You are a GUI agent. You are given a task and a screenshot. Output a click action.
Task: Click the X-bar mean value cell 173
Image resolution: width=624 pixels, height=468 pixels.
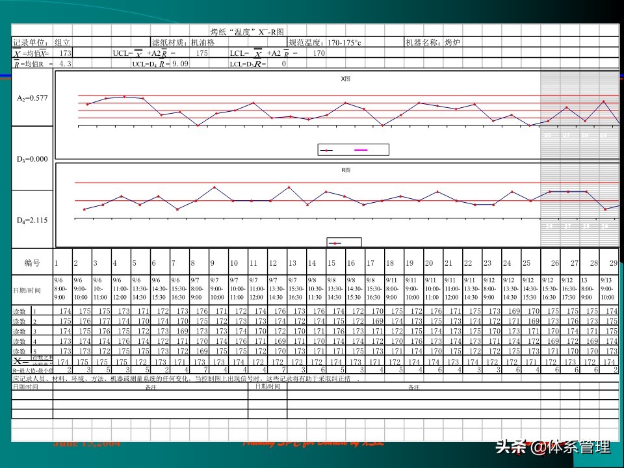pyautogui.click(x=65, y=53)
